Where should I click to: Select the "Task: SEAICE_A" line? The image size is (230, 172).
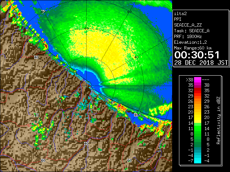pyautogui.click(x=192, y=31)
